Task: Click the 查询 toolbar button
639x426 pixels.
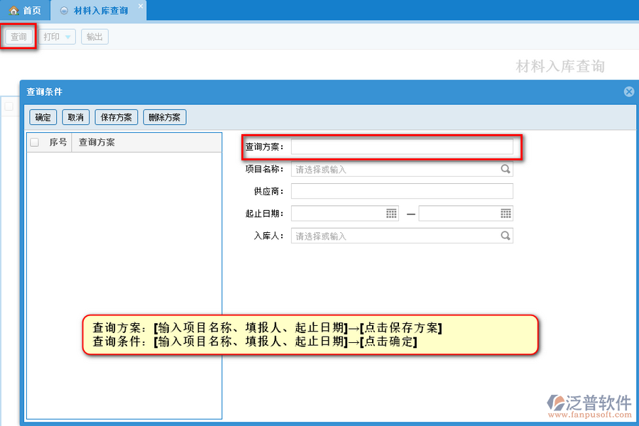Action: pos(18,37)
